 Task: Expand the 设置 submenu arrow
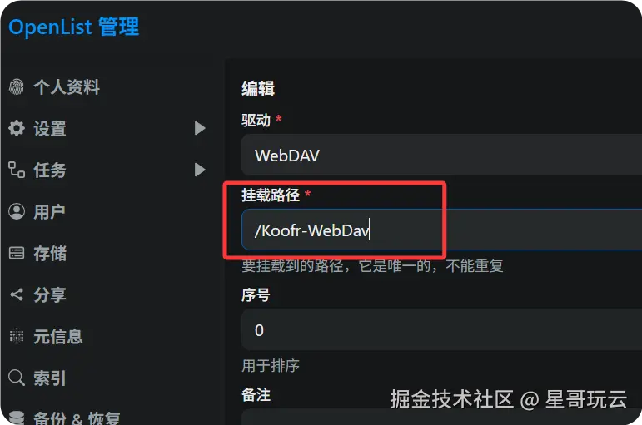[200, 128]
